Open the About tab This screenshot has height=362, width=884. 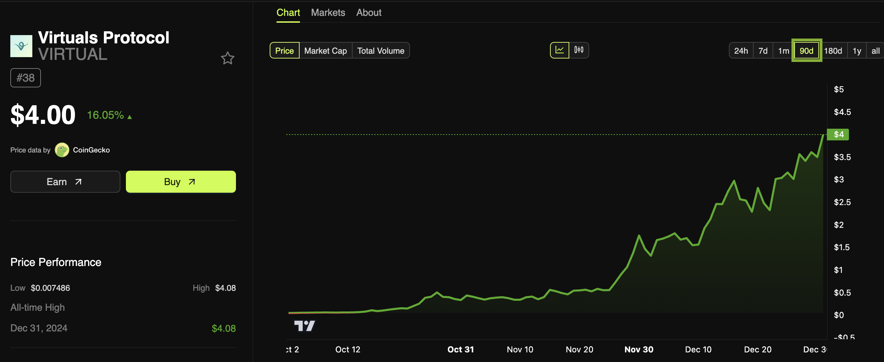[x=368, y=12]
